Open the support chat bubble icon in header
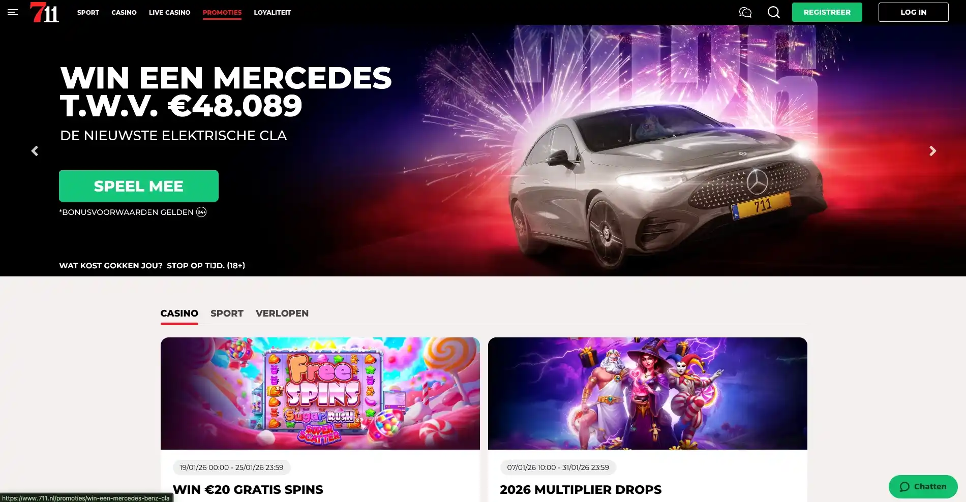The height and width of the screenshot is (502, 966). coord(745,12)
